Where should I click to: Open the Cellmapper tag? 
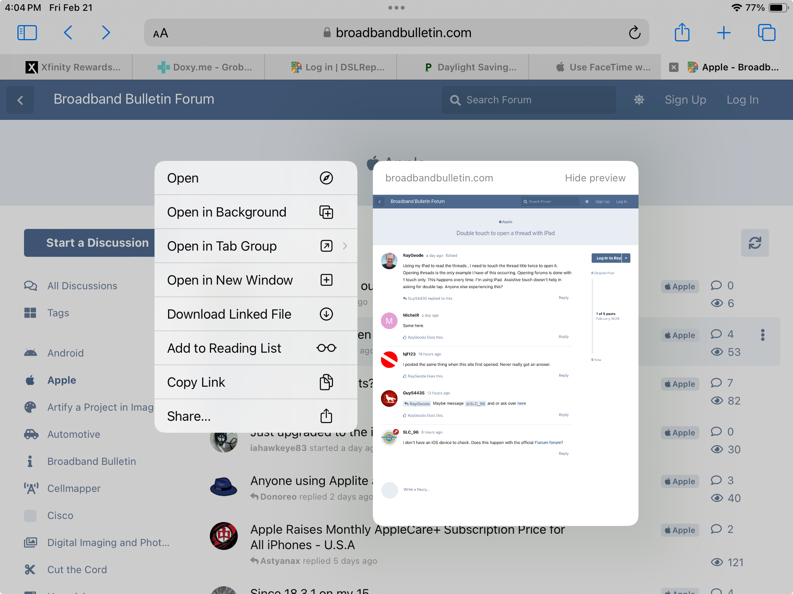click(x=74, y=488)
